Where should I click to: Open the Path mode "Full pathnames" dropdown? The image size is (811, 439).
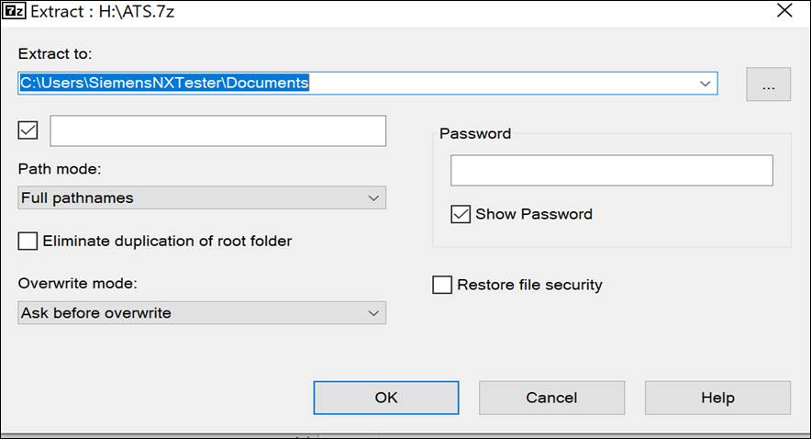tap(202, 197)
